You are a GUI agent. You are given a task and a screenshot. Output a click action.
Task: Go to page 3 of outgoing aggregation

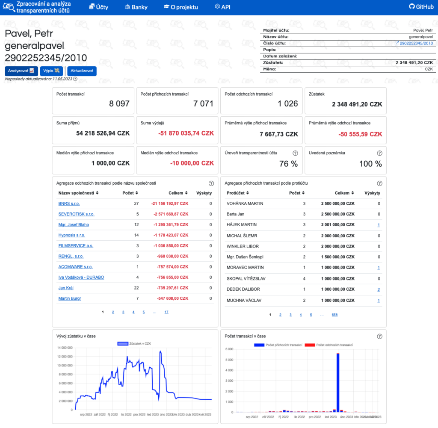[123, 312]
